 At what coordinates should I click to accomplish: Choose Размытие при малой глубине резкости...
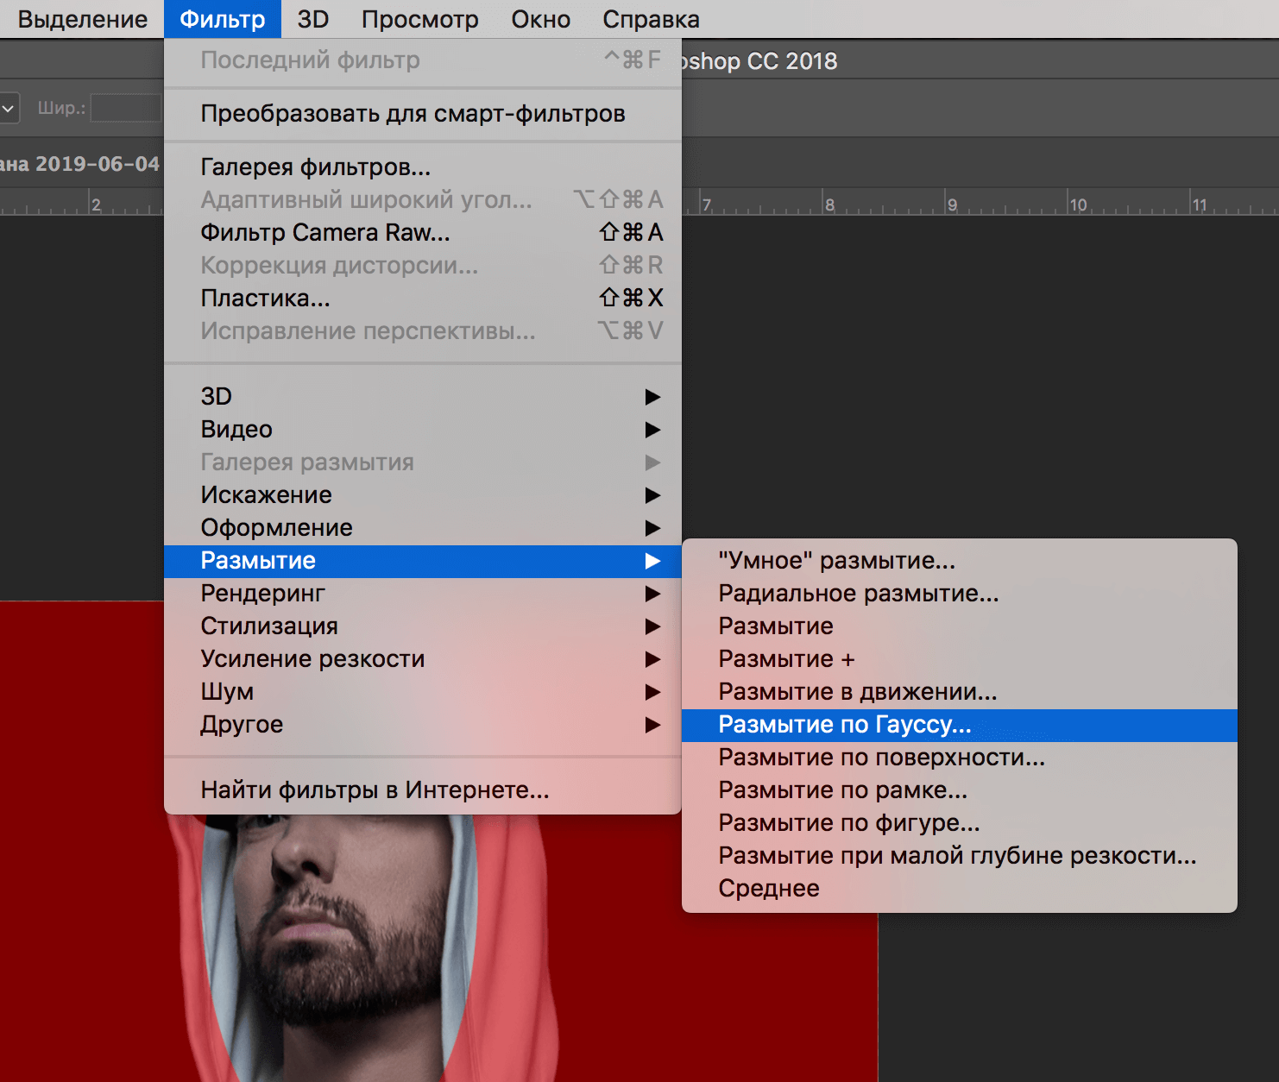coord(960,856)
